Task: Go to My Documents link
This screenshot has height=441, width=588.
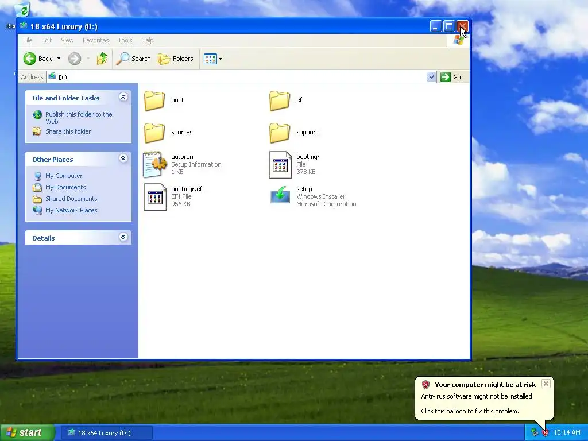Action: [x=65, y=187]
